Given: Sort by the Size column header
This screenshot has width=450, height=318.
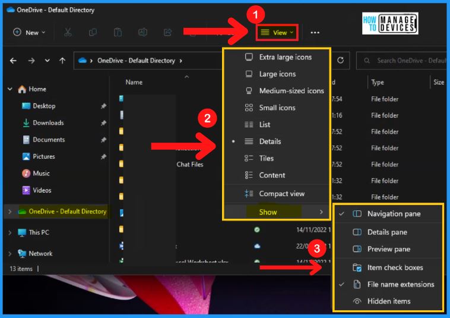Looking at the screenshot, I should (439, 83).
